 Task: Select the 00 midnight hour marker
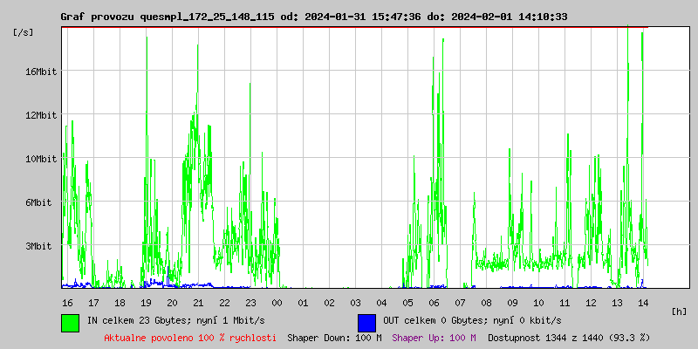[277, 302]
